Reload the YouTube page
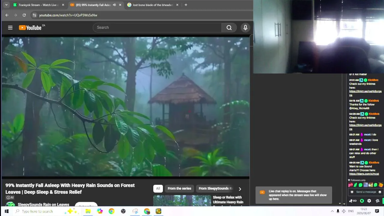Image resolution: width=384 pixels, height=216 pixels. (24, 15)
